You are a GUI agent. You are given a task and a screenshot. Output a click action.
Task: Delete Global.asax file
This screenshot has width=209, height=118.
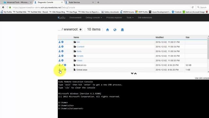point(65,69)
